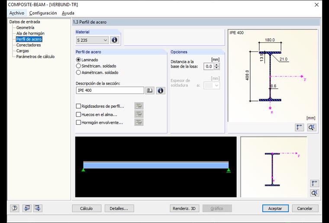Click the Gráfico button

tap(217, 208)
